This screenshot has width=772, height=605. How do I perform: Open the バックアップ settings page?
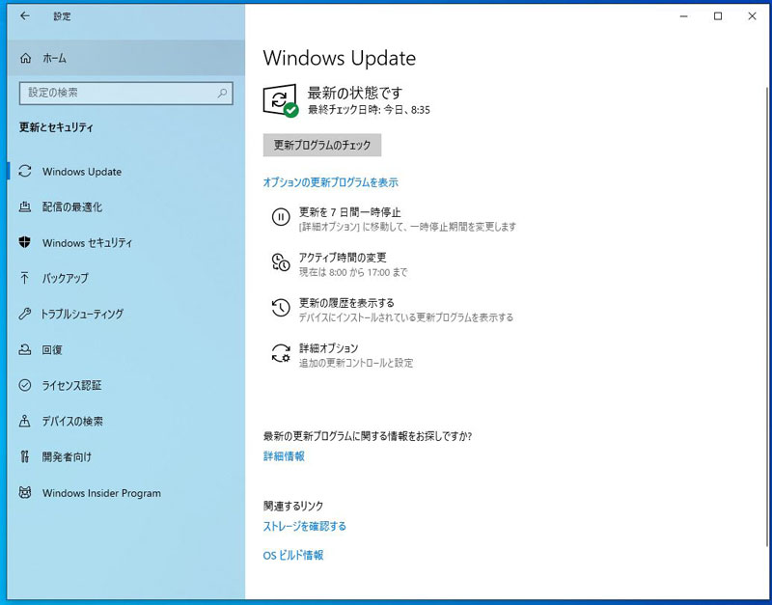click(x=126, y=278)
